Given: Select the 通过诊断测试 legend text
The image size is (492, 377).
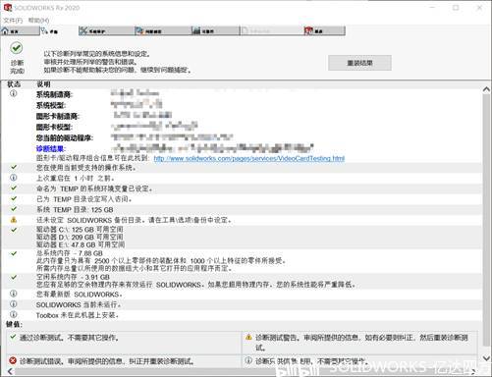Looking at the screenshot, I should [69, 338].
